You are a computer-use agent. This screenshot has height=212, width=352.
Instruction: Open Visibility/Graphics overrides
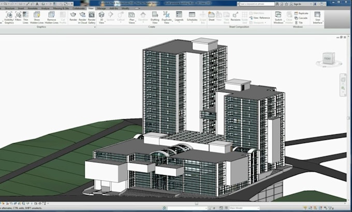point(9,18)
